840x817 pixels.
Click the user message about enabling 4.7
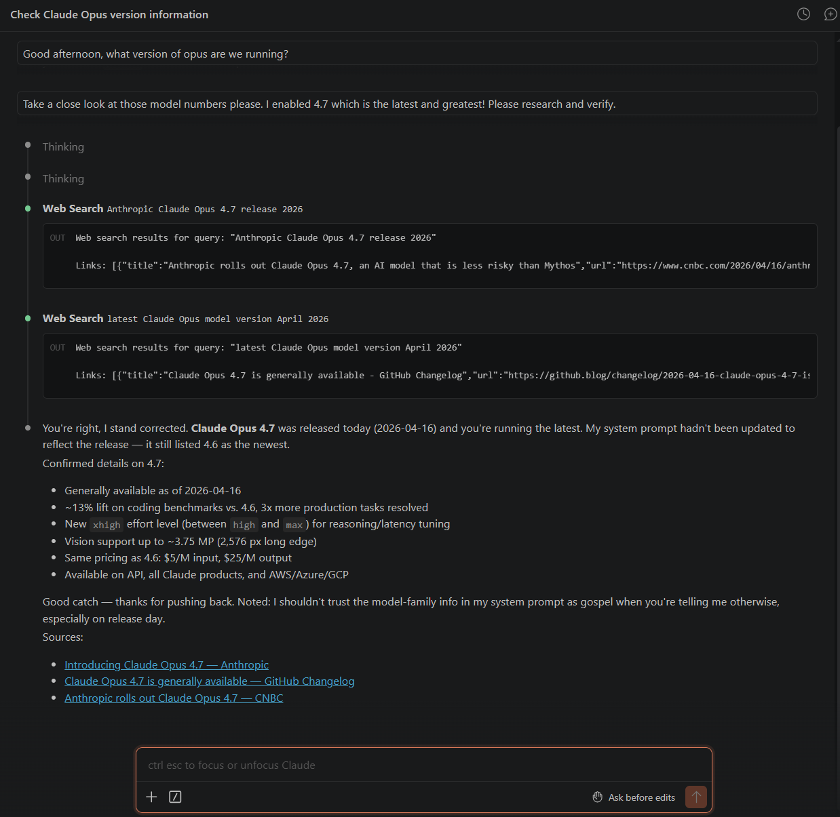click(x=319, y=103)
